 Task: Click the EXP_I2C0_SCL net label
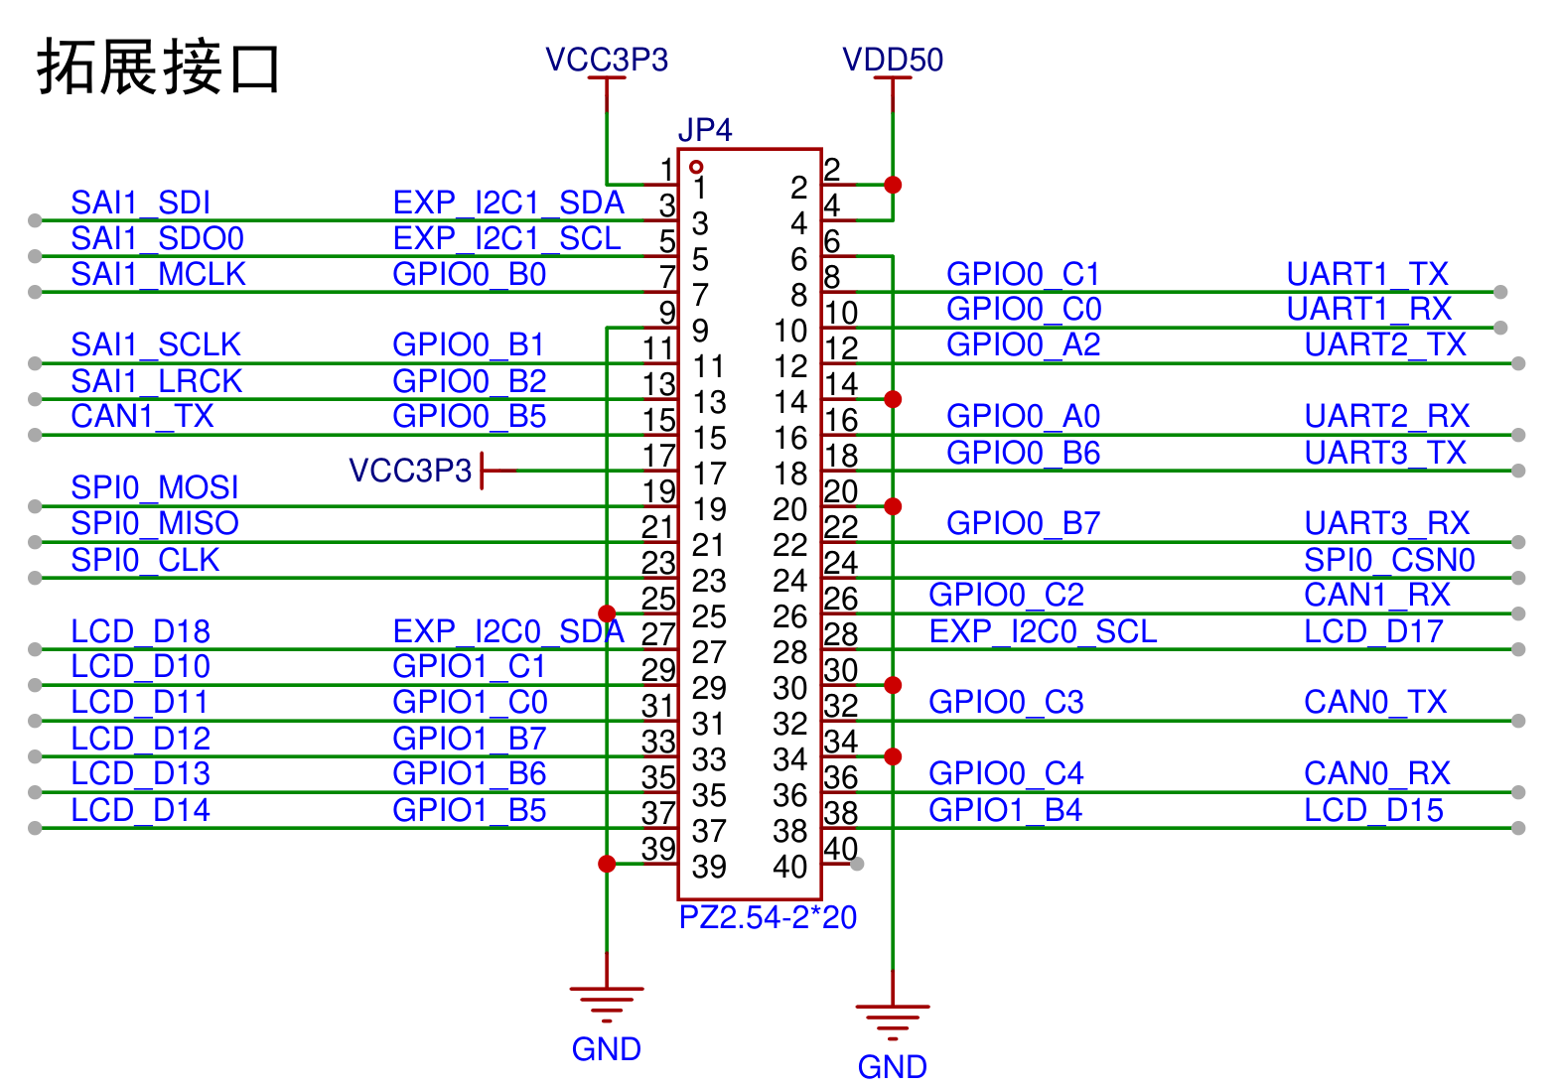point(1043,631)
